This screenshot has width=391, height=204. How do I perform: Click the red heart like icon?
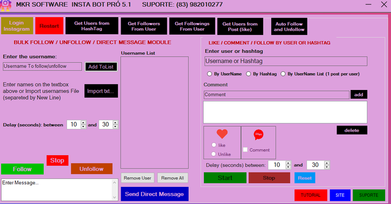[222, 134]
